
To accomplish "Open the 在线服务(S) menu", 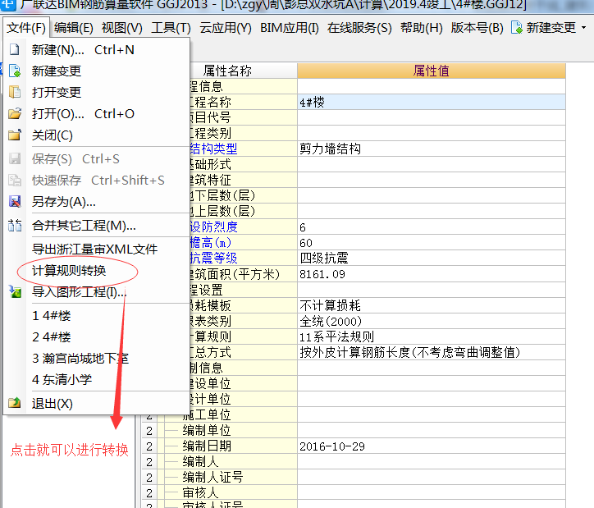I will (359, 28).
